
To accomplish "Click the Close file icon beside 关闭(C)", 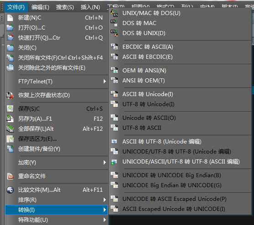I will [11, 48].
